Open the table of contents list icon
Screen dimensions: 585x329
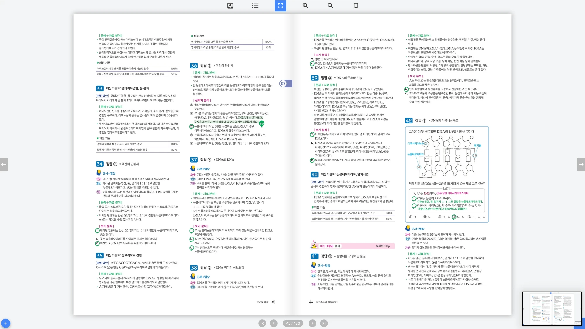(x=255, y=6)
